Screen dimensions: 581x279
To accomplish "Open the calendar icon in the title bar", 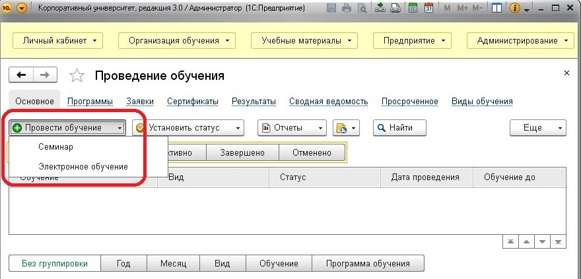I will (428, 9).
